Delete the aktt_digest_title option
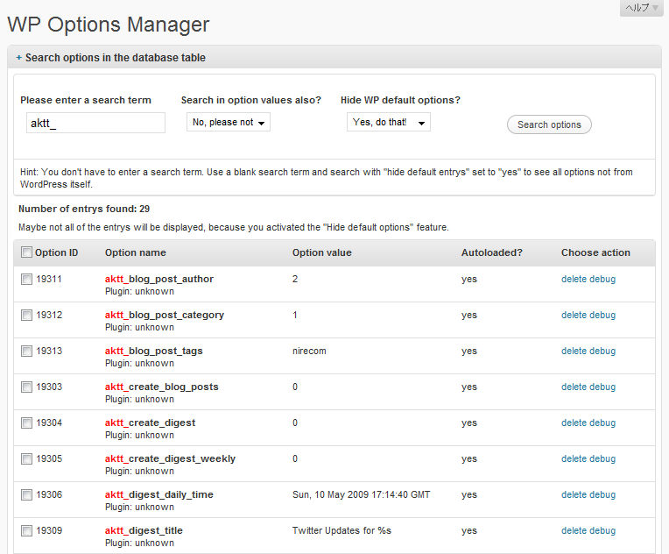Viewport: 669px width, 554px height. tap(574, 530)
